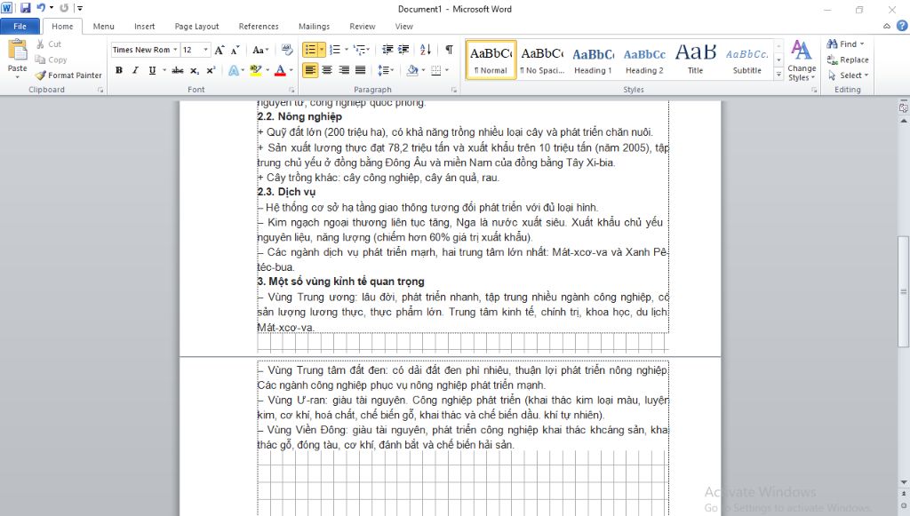Screen dimensions: 910x516
Task: Toggle Underline formatting
Action: (x=152, y=70)
